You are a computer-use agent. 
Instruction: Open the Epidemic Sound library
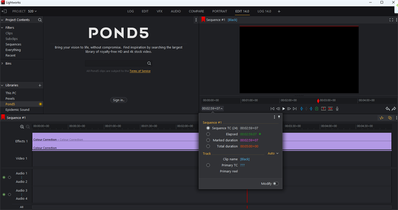17,109
